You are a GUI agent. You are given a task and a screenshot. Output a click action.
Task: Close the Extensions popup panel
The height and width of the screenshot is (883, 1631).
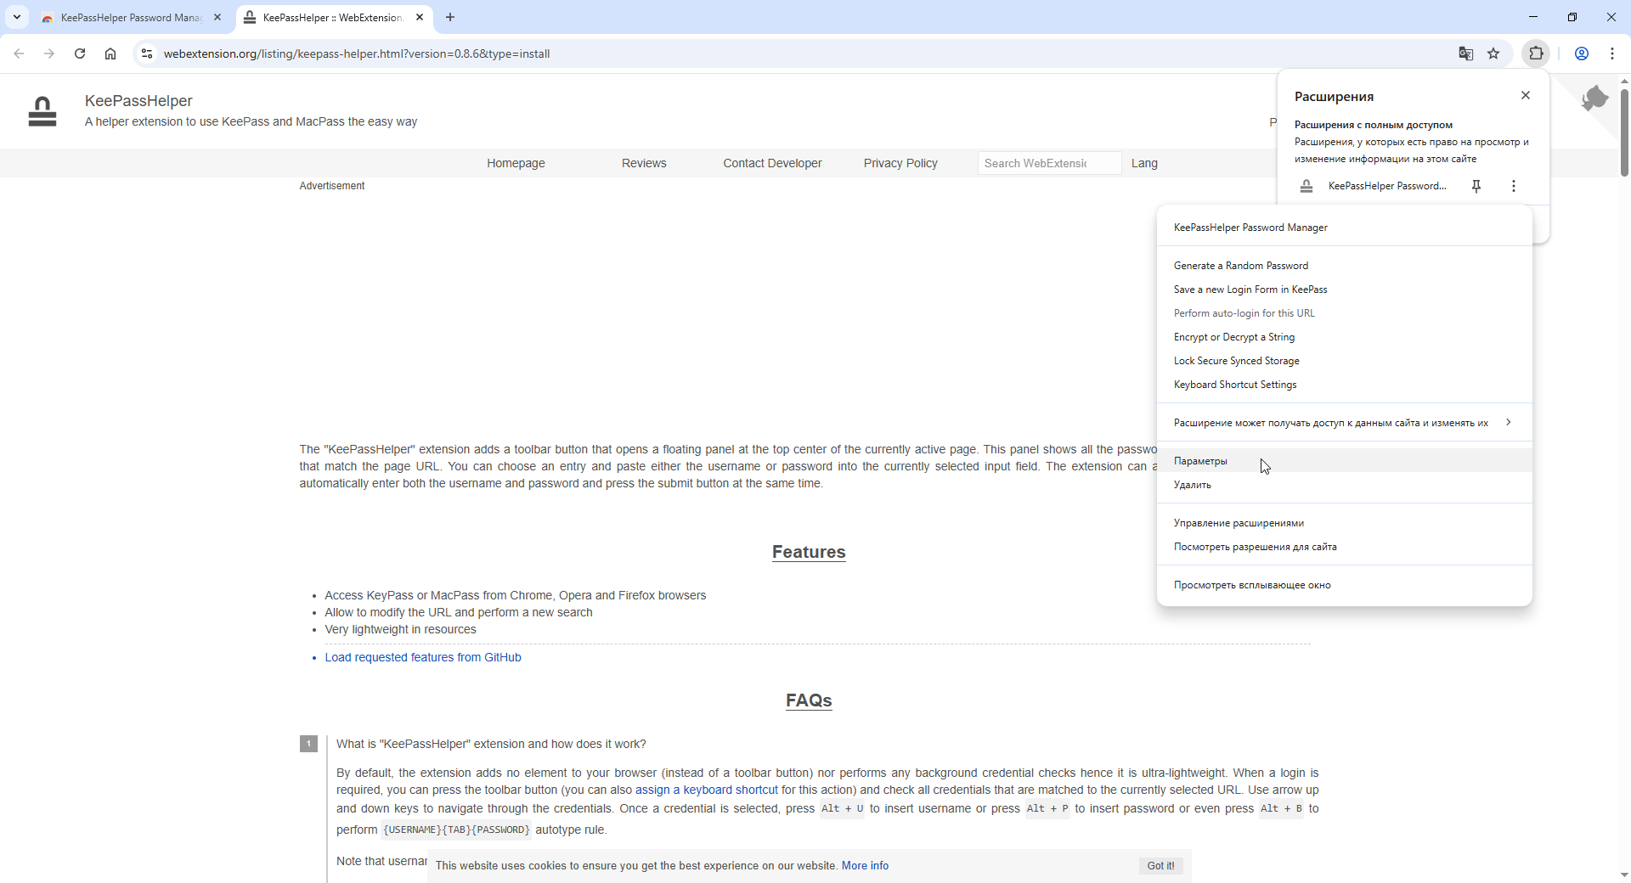click(x=1525, y=95)
